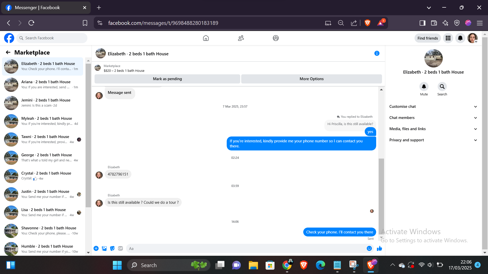
Task: Click the message text input field
Action: [246, 248]
